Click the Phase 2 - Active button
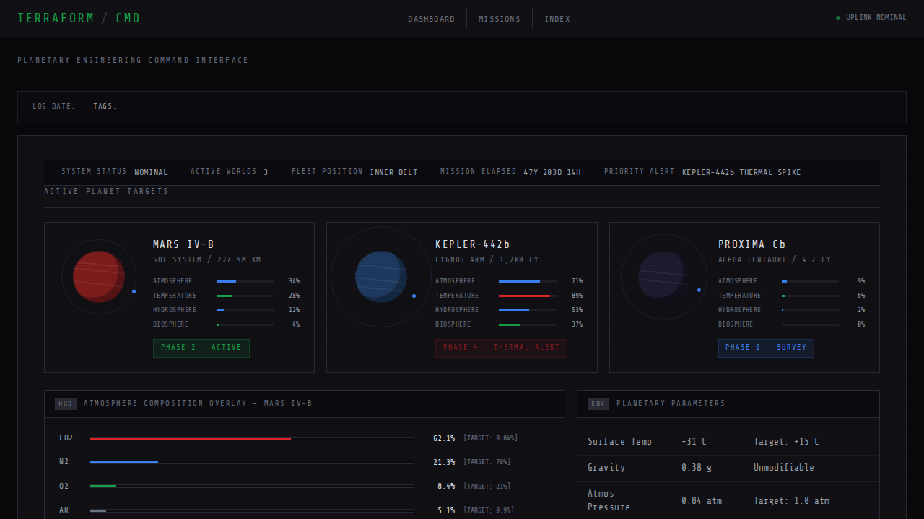The height and width of the screenshot is (519, 924). coord(201,347)
